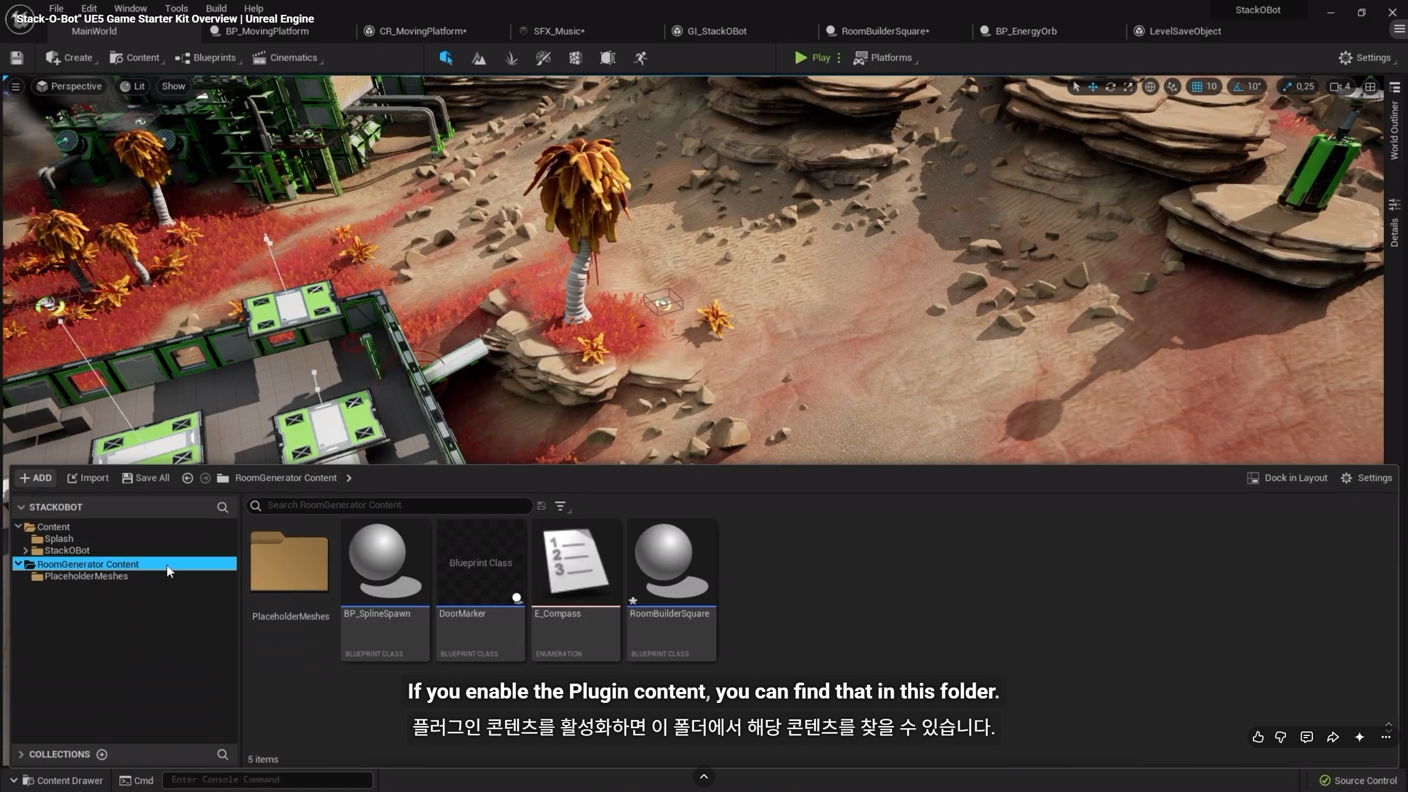
Task: Toggle rotation angle snapping
Action: (x=1238, y=86)
